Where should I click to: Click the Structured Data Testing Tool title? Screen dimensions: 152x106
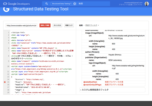(41, 9)
